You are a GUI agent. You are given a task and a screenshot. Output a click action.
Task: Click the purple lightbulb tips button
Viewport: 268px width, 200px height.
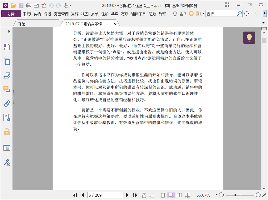pos(249,37)
